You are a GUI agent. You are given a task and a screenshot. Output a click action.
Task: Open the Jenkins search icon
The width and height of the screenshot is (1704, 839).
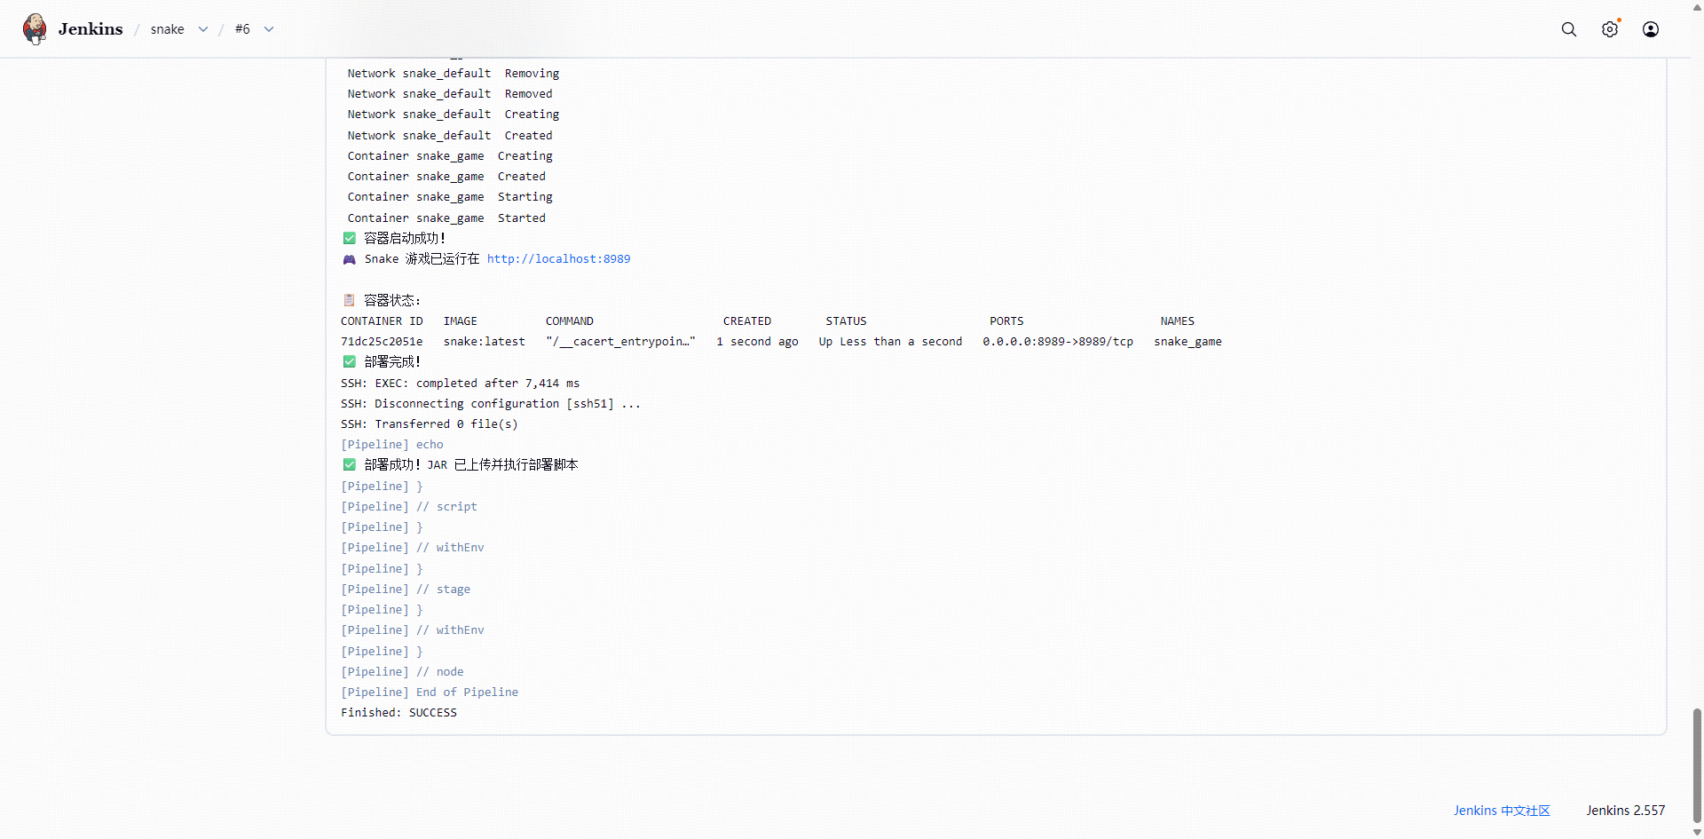(1569, 29)
